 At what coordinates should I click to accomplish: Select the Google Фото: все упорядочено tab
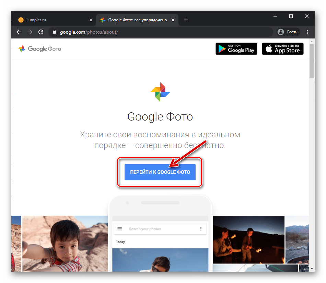click(137, 20)
